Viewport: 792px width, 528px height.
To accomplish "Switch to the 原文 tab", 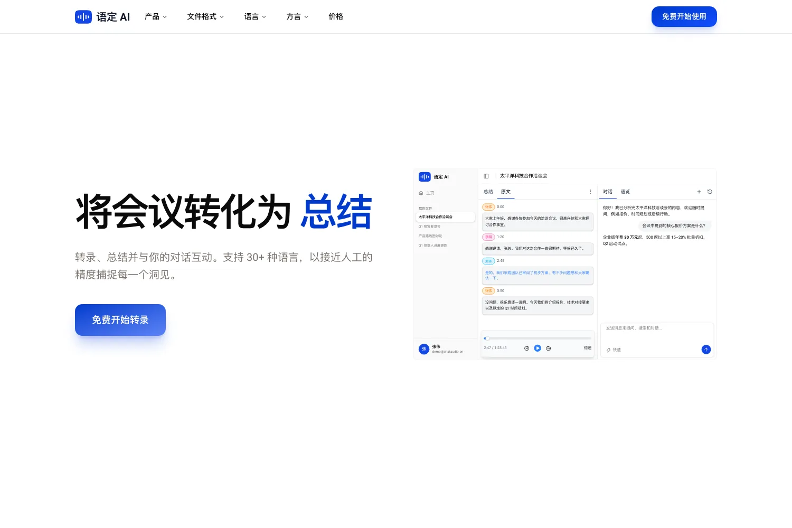I will pos(506,192).
